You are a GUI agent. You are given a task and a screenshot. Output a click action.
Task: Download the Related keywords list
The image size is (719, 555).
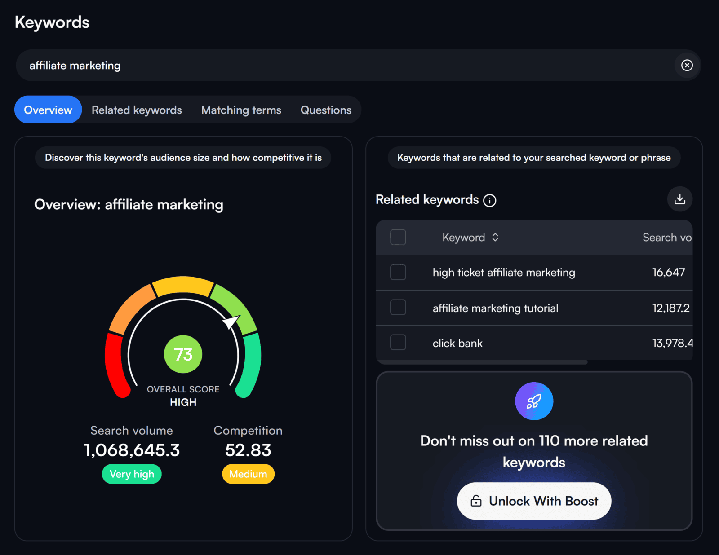coord(680,199)
